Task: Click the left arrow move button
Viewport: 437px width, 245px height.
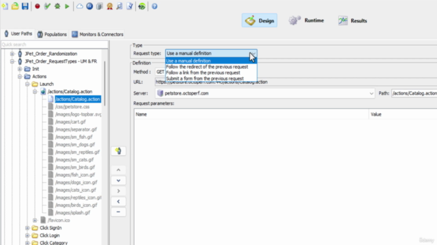Action: 118,201
